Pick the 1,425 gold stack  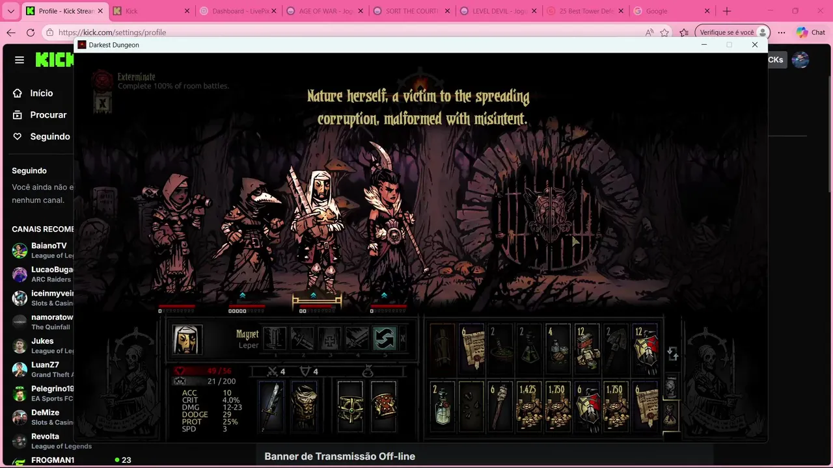pos(529,407)
